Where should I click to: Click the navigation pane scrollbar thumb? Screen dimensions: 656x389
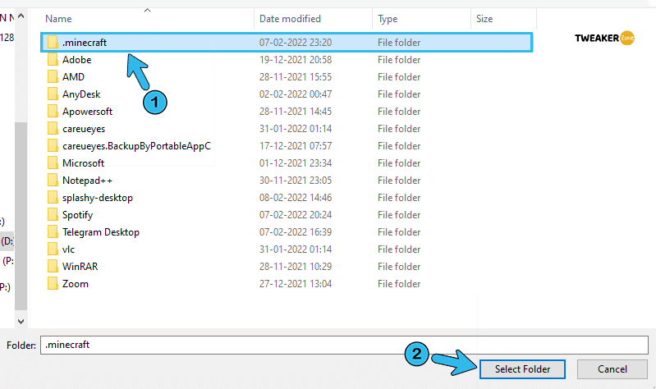tap(21, 216)
